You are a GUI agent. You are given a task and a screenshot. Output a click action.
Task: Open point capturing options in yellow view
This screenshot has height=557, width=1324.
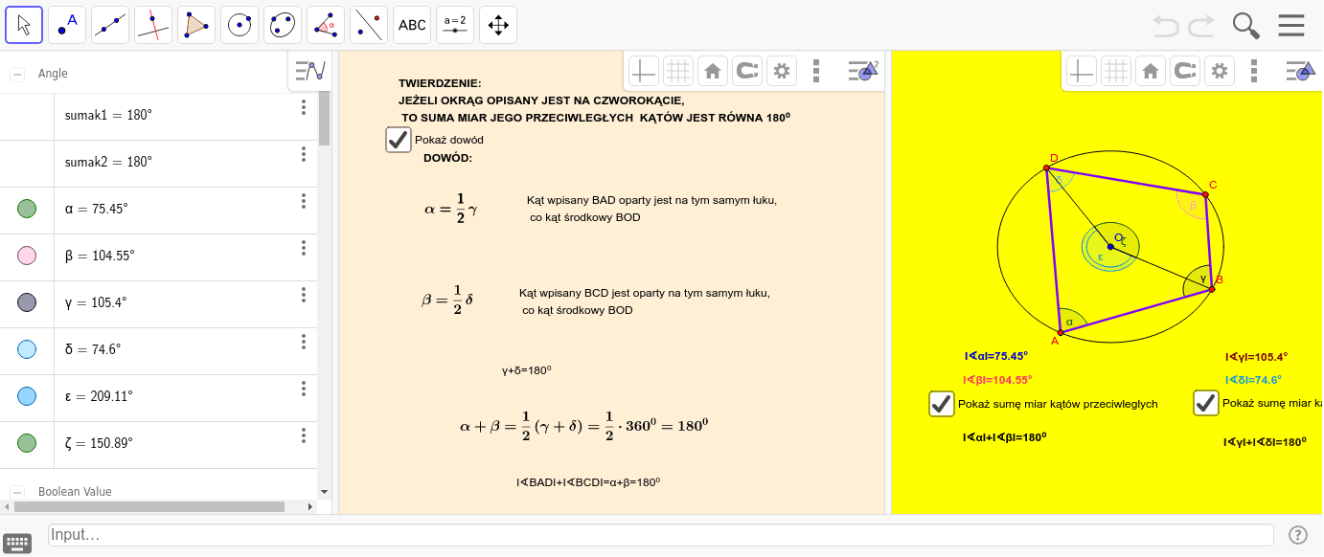(1184, 71)
